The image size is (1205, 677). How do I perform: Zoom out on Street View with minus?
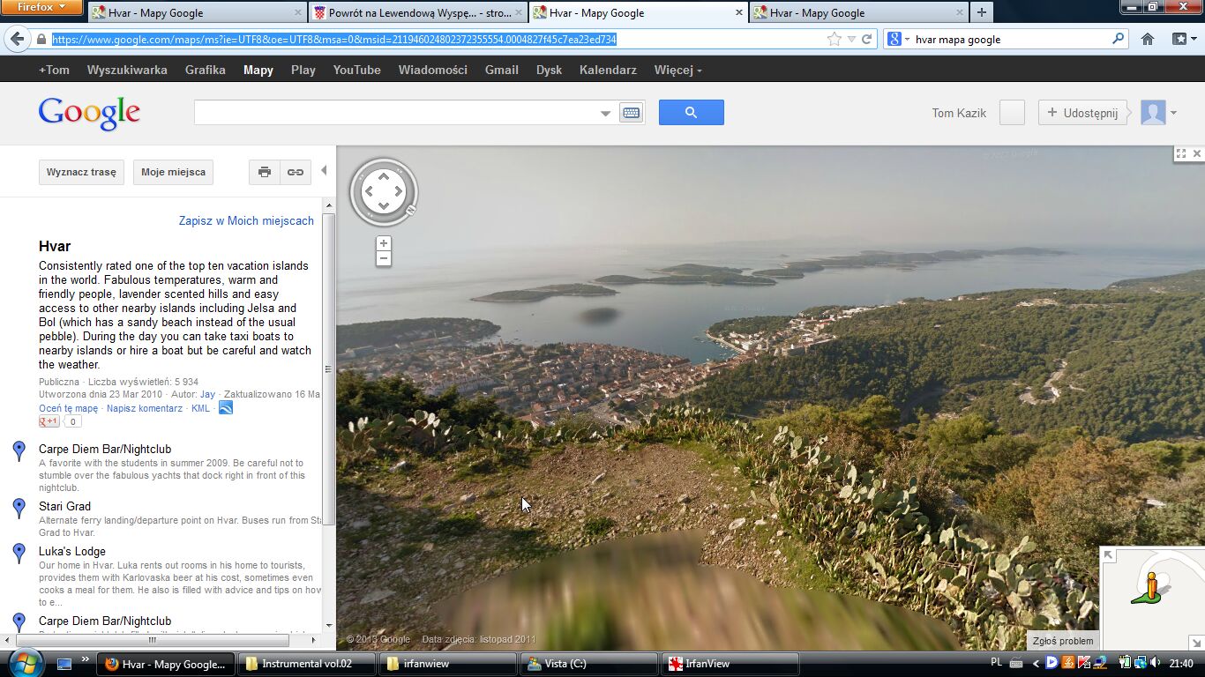coord(383,258)
